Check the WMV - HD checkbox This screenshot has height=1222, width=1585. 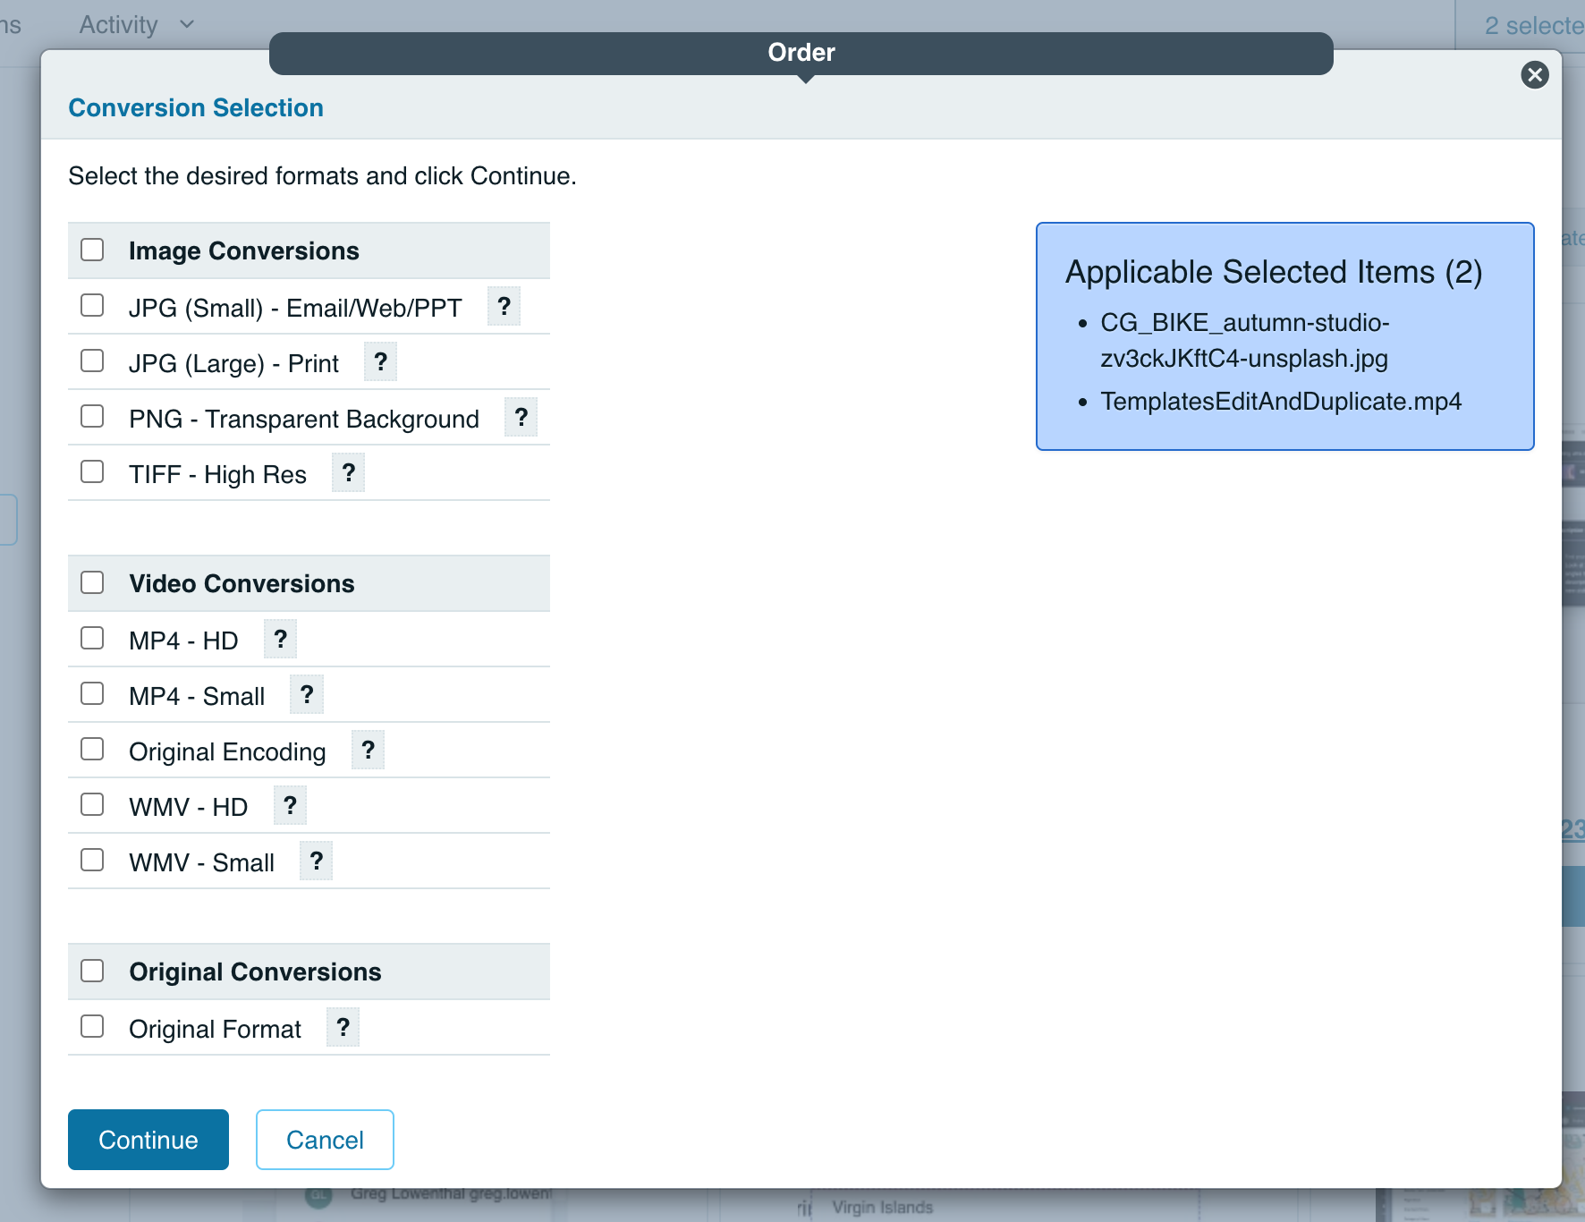click(x=92, y=805)
